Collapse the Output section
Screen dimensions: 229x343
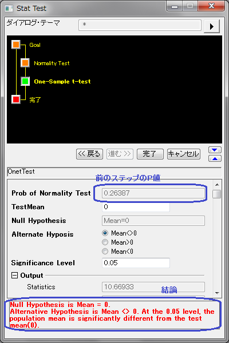point(14,276)
